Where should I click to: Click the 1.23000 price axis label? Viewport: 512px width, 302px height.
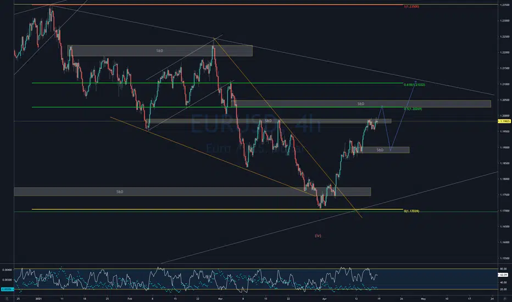[x=505, y=20]
